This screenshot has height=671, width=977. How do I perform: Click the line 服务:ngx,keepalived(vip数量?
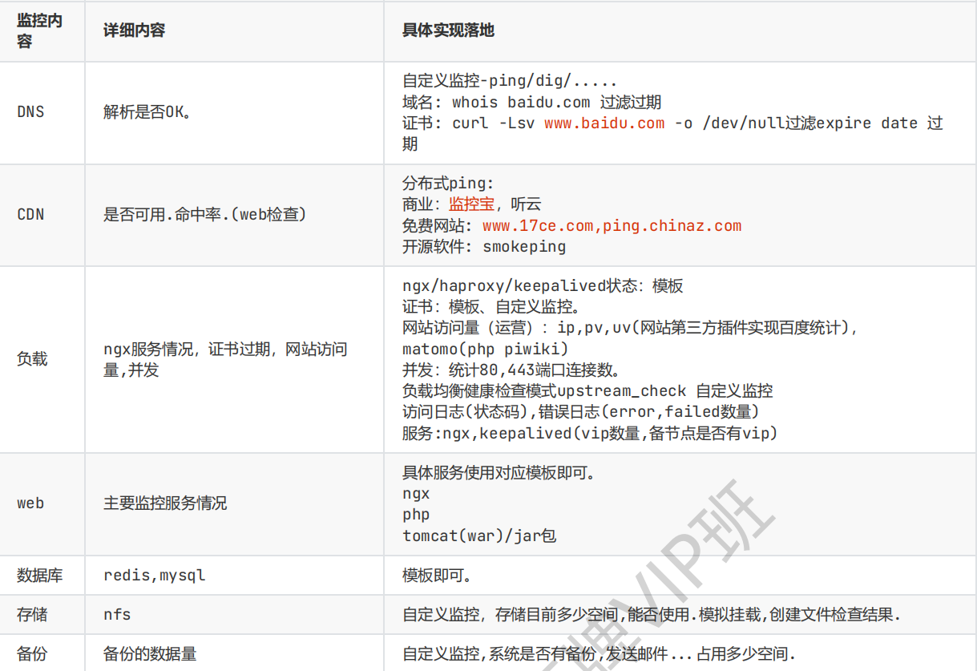pos(590,433)
